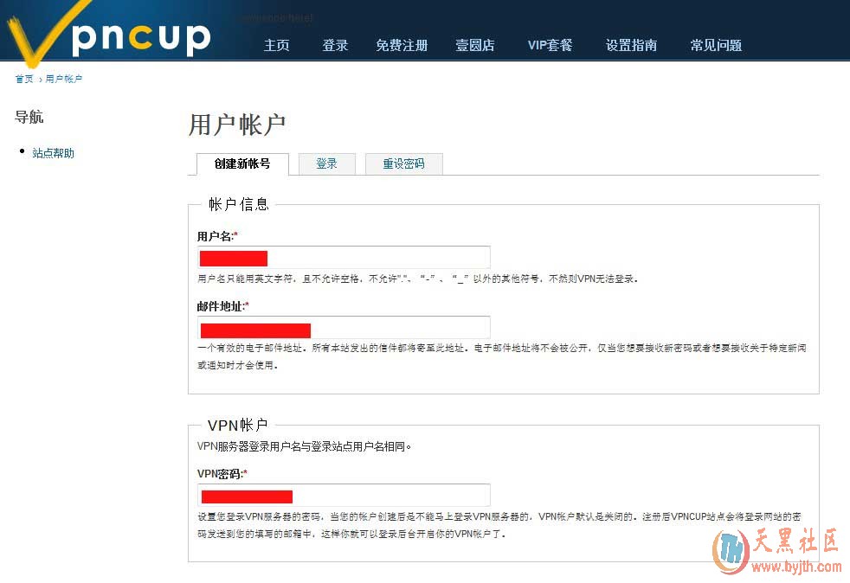The height and width of the screenshot is (583, 850).
Task: Click the 首页 breadcrumb link
Action: [x=24, y=79]
